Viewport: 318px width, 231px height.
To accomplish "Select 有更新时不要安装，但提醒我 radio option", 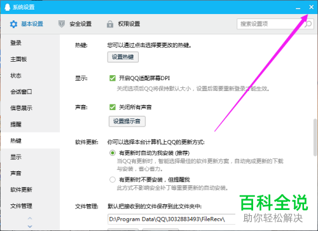I will point(113,179).
